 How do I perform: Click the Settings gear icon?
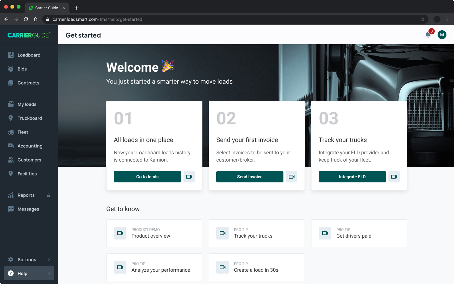[x=11, y=259]
